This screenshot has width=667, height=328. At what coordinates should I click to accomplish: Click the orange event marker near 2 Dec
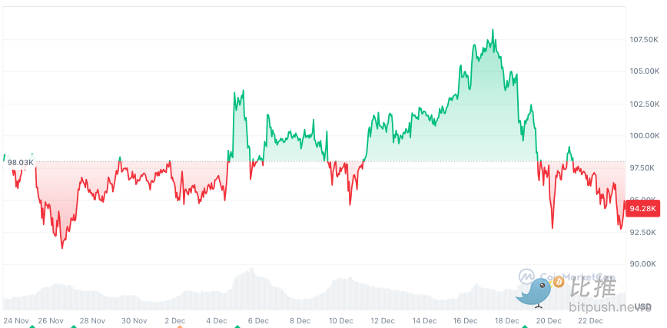[x=180, y=326]
